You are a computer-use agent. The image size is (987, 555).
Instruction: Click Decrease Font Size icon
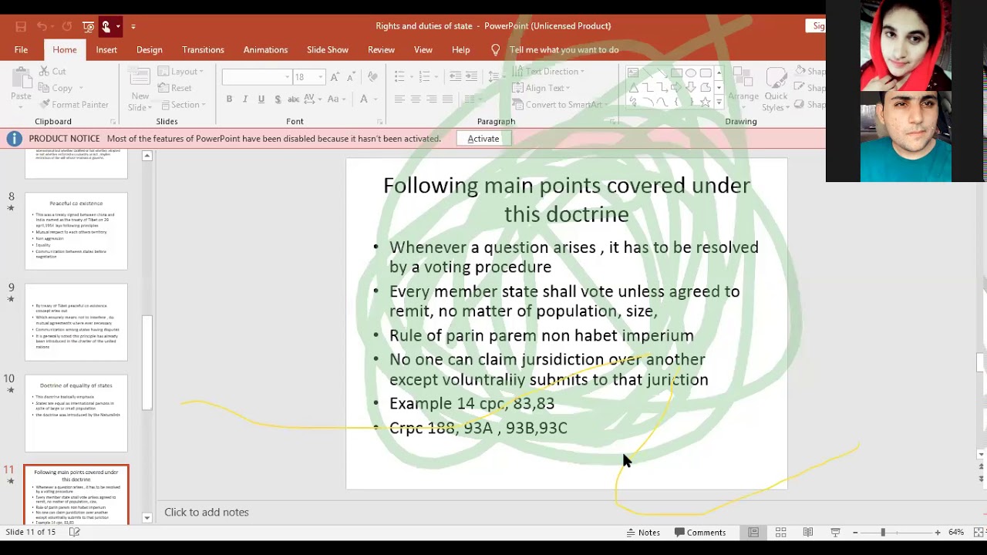pos(350,77)
